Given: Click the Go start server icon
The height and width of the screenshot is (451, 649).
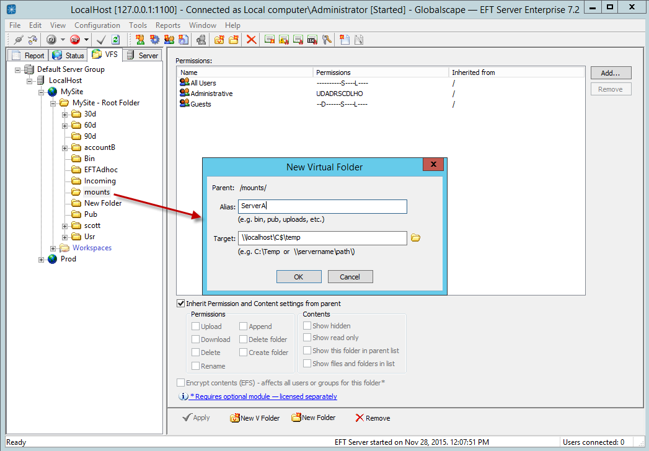Looking at the screenshot, I should [51, 40].
